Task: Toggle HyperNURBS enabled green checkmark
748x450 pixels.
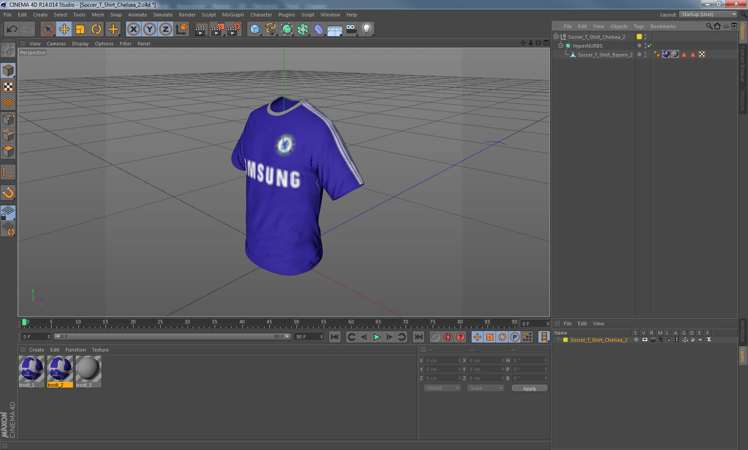Action: point(650,45)
